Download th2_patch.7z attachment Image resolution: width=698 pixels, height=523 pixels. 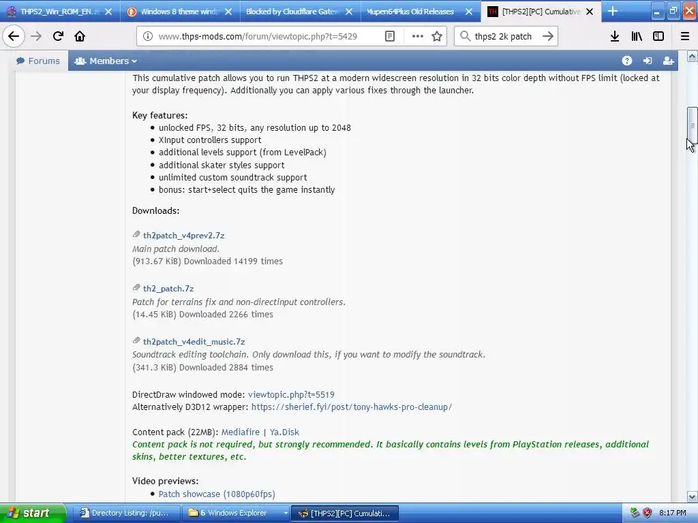[x=168, y=289]
